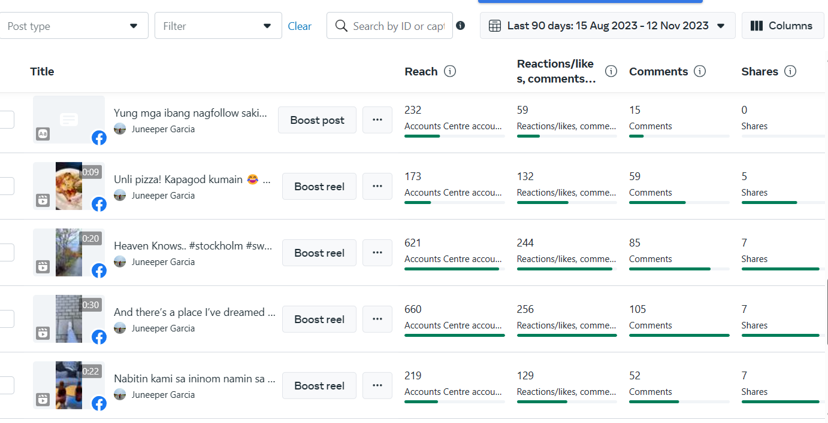This screenshot has height=423, width=828.
Task: Click the Search by ID or caption field
Action: tap(398, 26)
